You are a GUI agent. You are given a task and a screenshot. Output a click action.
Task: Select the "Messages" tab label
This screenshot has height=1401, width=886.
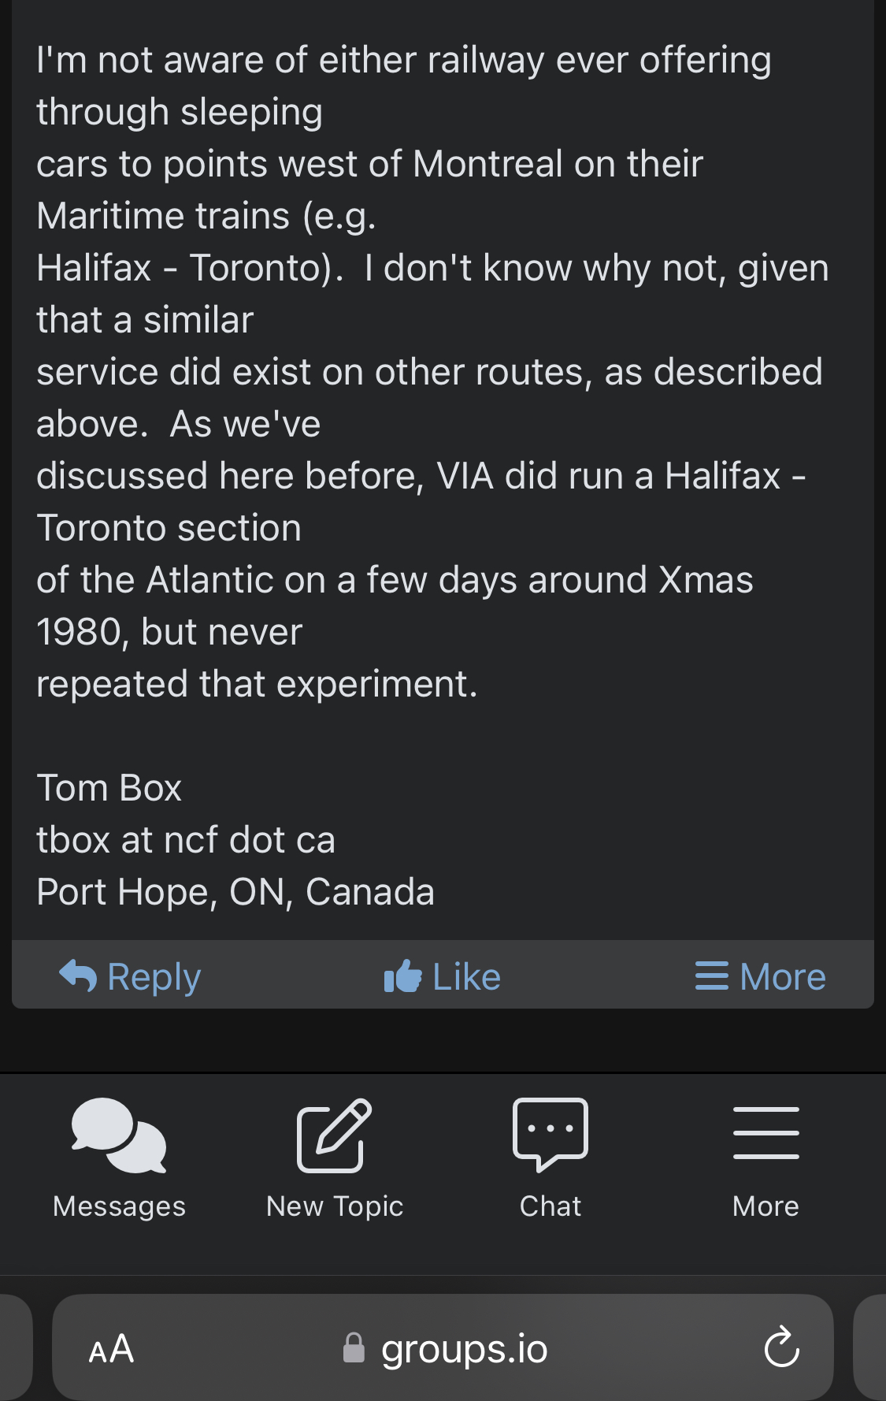pyautogui.click(x=119, y=1206)
